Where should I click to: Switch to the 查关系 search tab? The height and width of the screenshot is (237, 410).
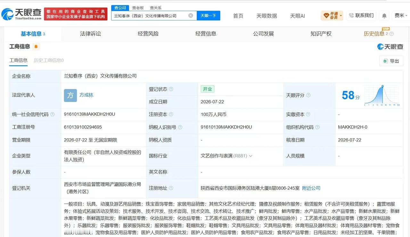click(156, 8)
